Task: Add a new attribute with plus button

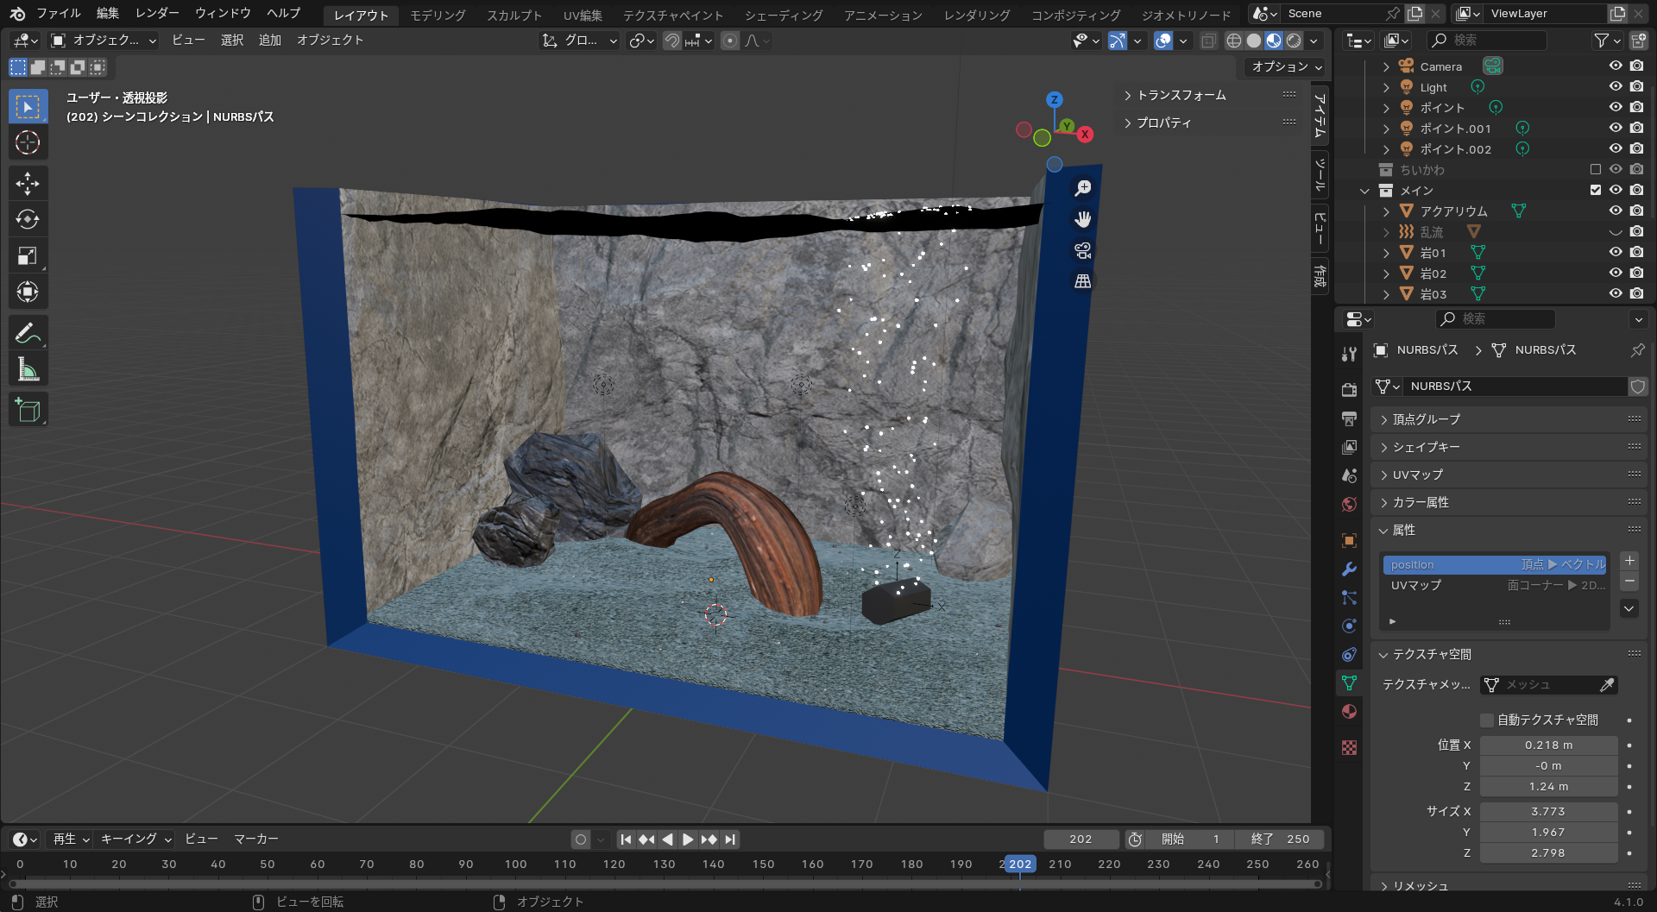Action: tap(1629, 561)
